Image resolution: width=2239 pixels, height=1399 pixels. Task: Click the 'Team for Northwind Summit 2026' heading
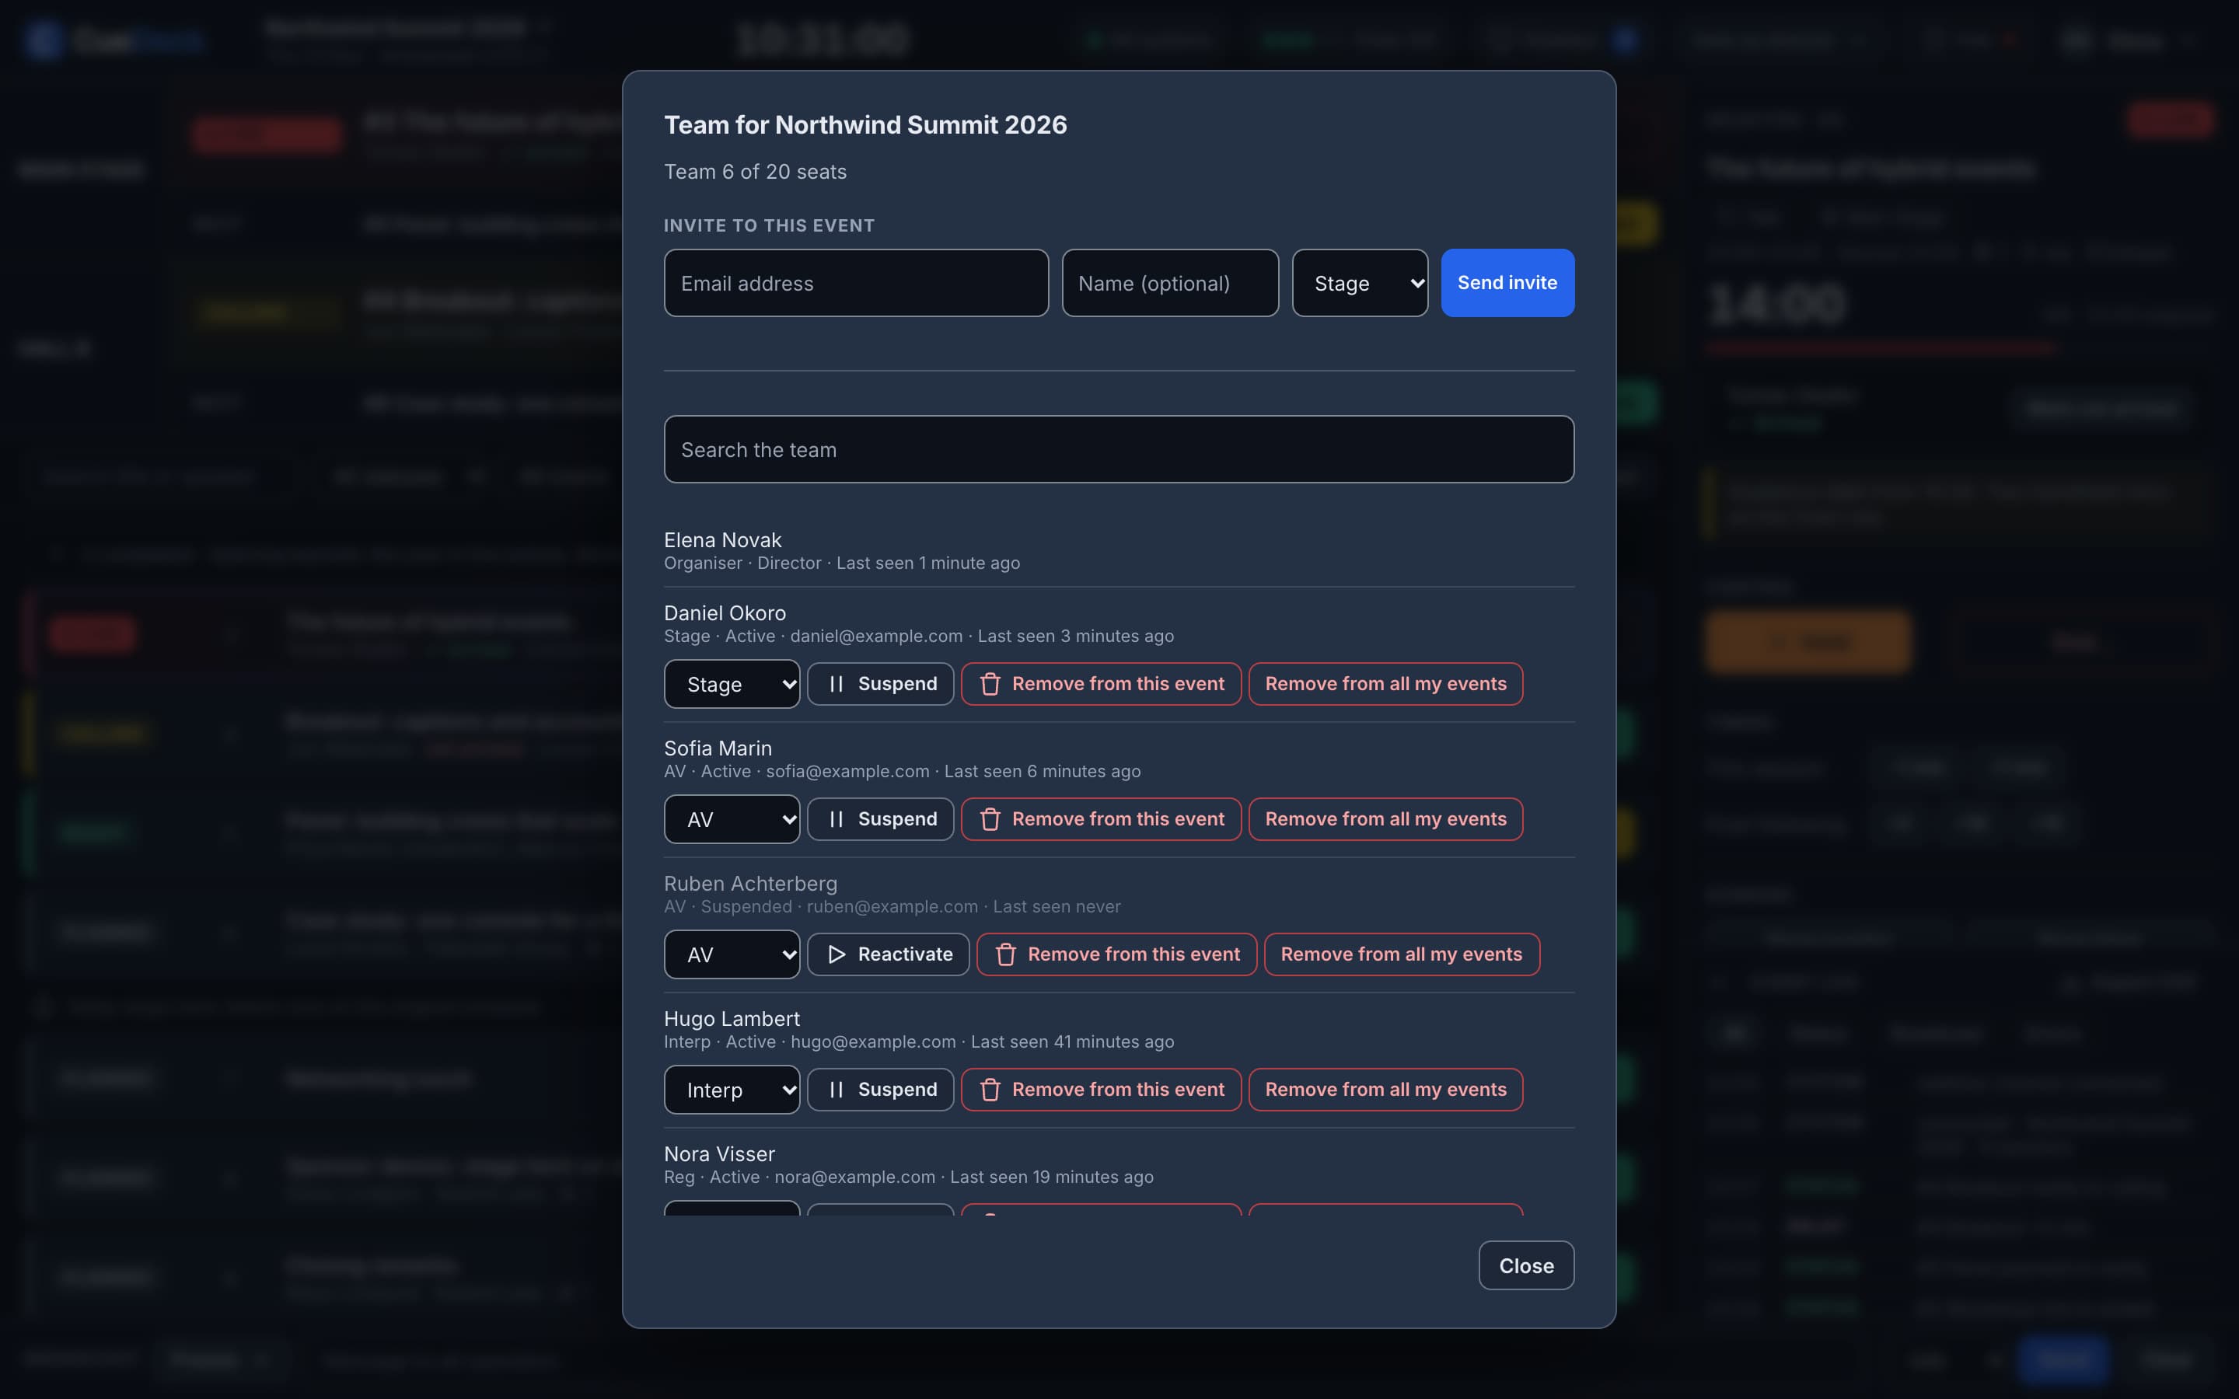pos(865,125)
